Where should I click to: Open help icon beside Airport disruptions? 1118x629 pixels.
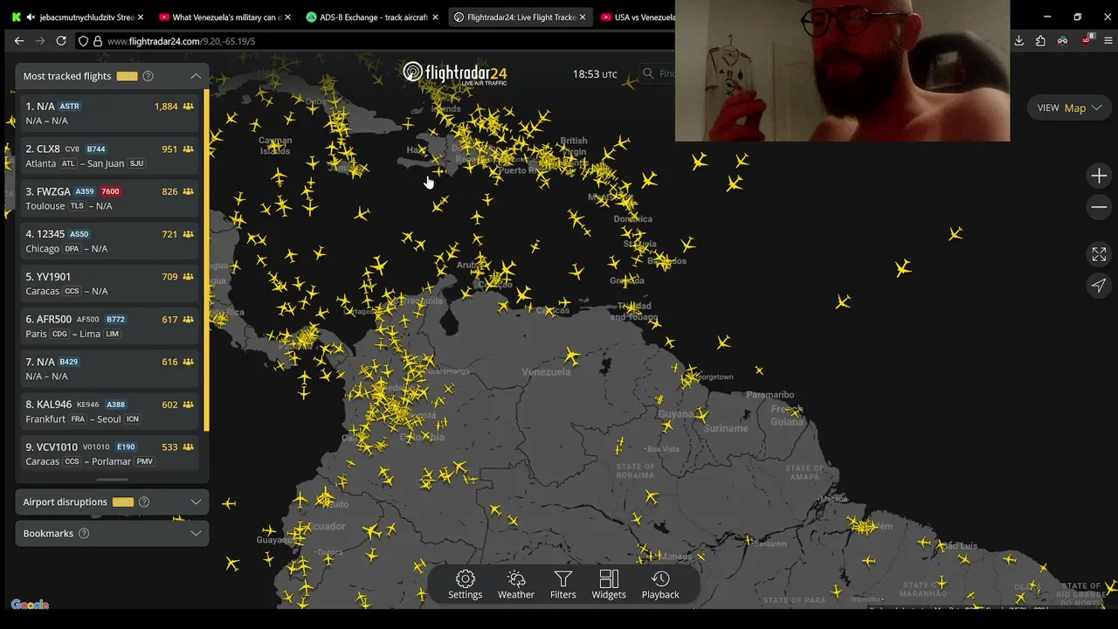144,502
